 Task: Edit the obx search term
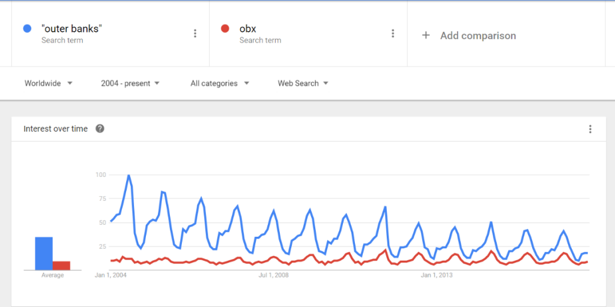[x=248, y=29]
